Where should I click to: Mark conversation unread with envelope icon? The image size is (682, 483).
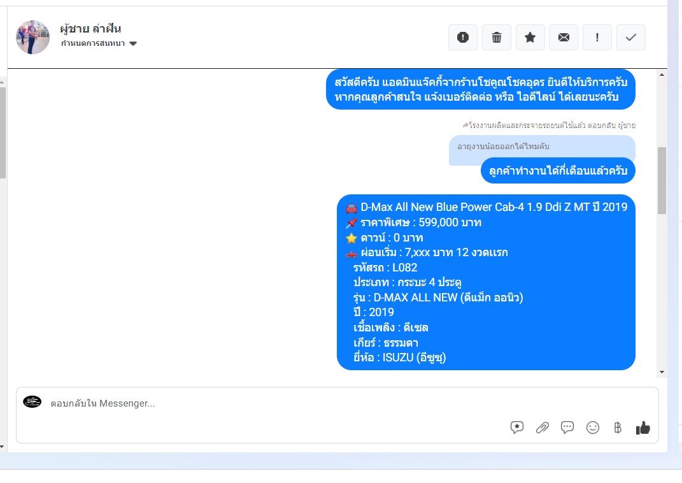point(564,38)
